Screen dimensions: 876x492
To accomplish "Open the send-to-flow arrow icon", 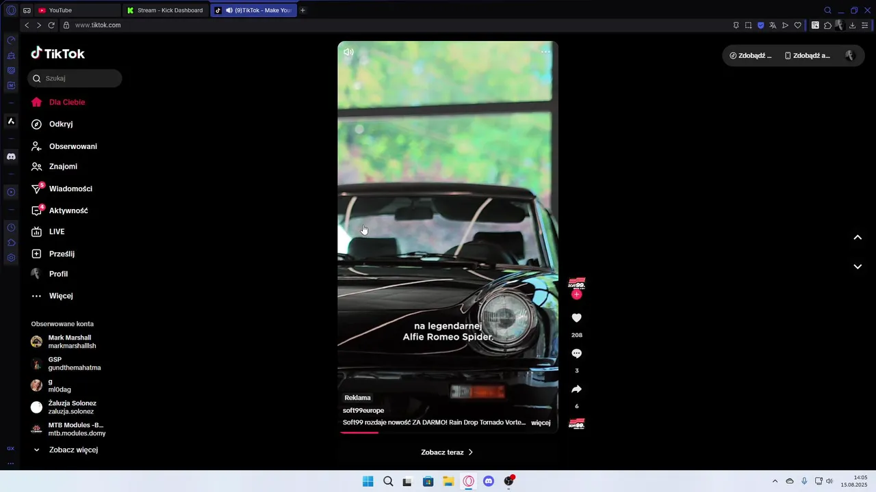I will tap(785, 25).
